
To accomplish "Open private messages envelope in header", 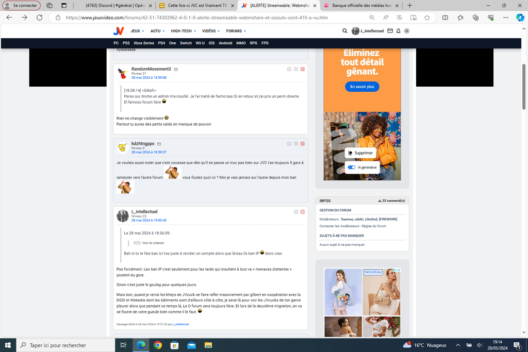I will (x=390, y=31).
